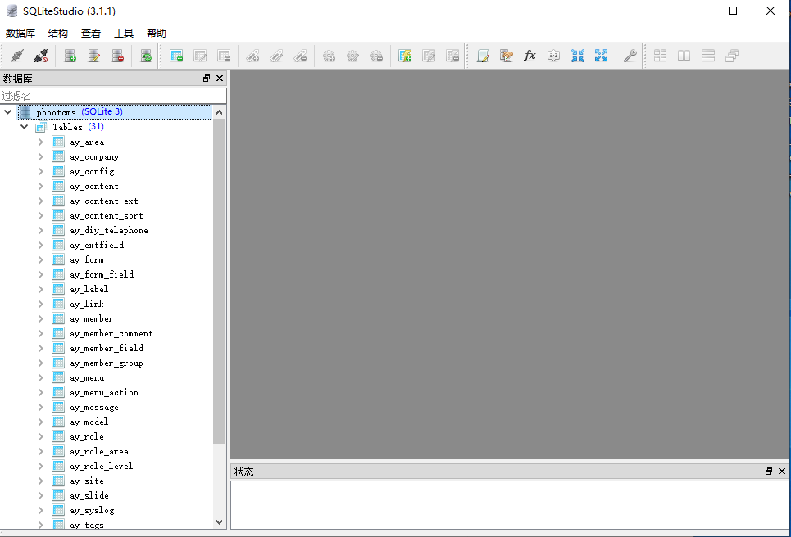
Task: Select the ay_content table
Action: 93,187
